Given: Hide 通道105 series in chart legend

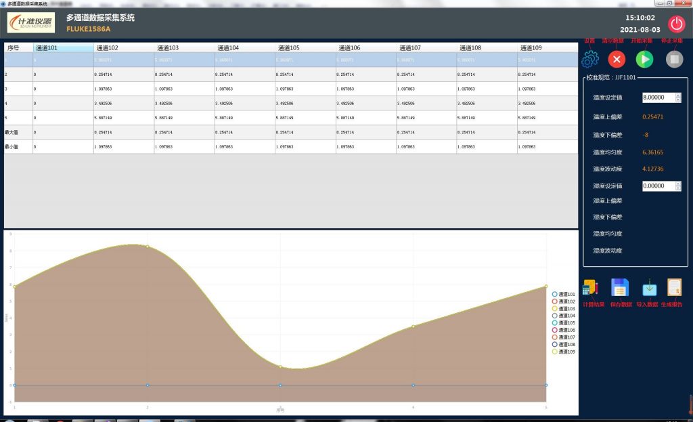Looking at the screenshot, I should pos(563,322).
